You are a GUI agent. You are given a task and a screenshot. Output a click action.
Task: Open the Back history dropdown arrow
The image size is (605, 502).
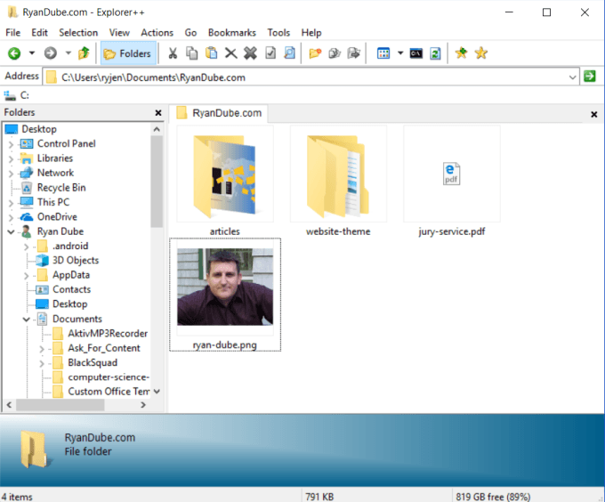tap(32, 53)
